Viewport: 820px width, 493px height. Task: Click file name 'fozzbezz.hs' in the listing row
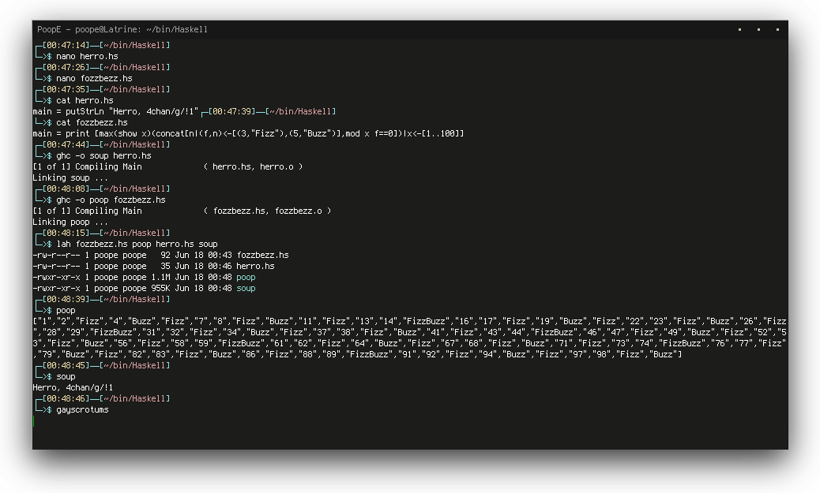(x=263, y=255)
